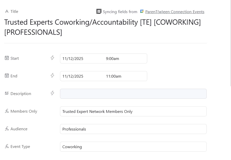Viewport: 231px width, 160px height.
Task: Change the 11:00am end time
Action: [114, 76]
